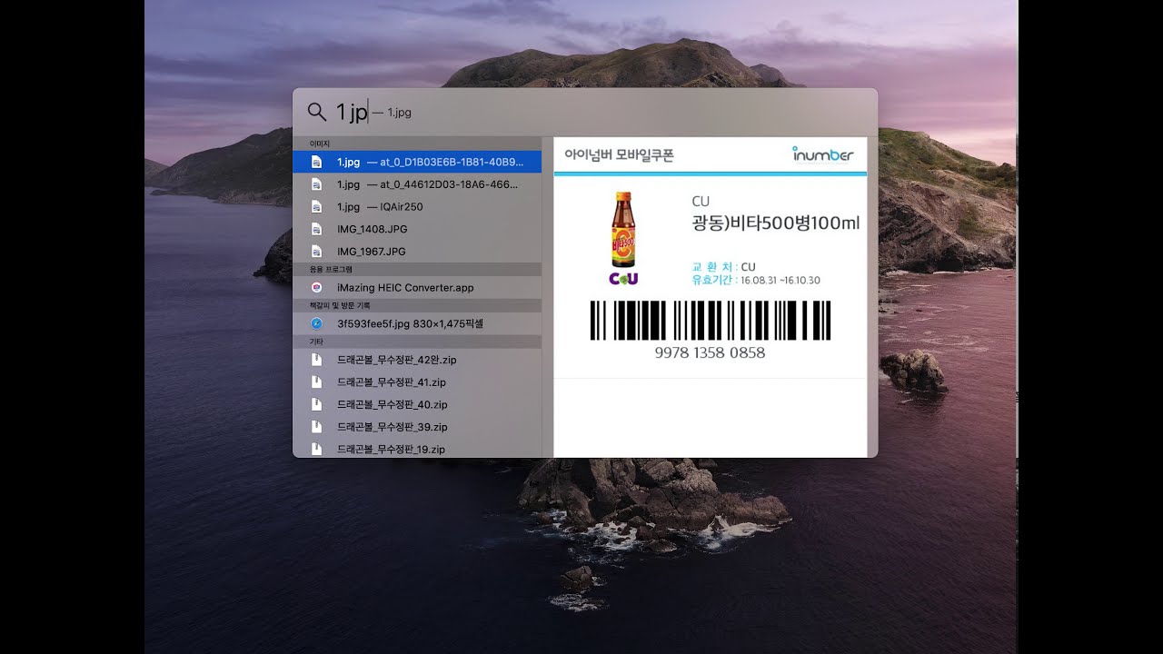Click the zip icon beside 드래곤볼_무수정판_42완.zip
Viewport: 1163px width, 654px height.
pyautogui.click(x=316, y=360)
